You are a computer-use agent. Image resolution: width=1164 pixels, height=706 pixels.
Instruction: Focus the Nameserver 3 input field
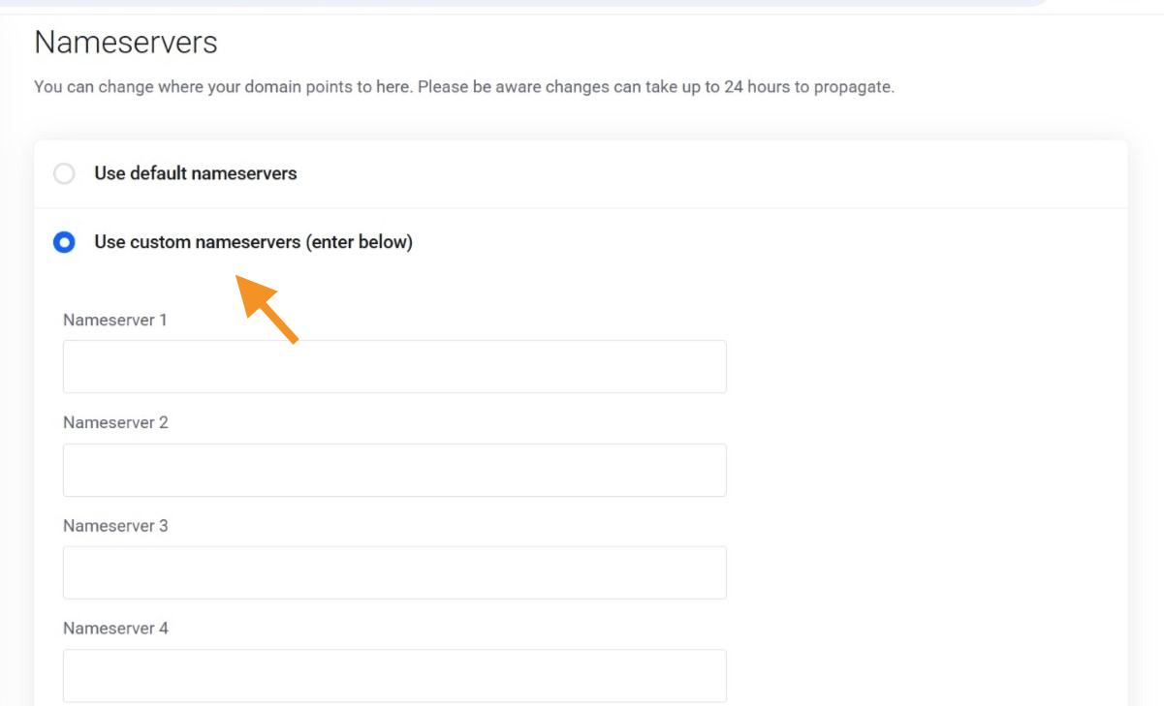pos(394,572)
